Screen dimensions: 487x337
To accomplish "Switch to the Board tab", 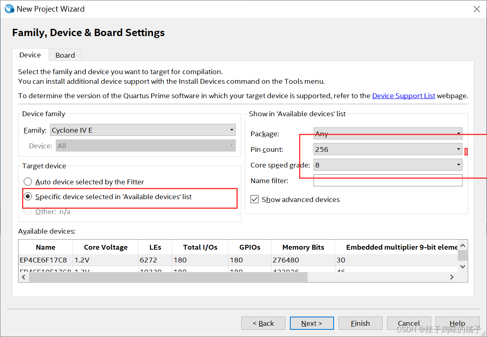I will 65,55.
